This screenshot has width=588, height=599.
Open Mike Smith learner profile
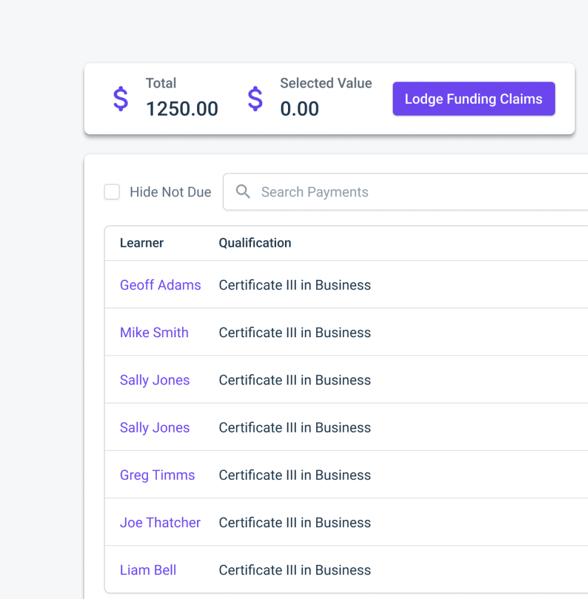pyautogui.click(x=154, y=332)
